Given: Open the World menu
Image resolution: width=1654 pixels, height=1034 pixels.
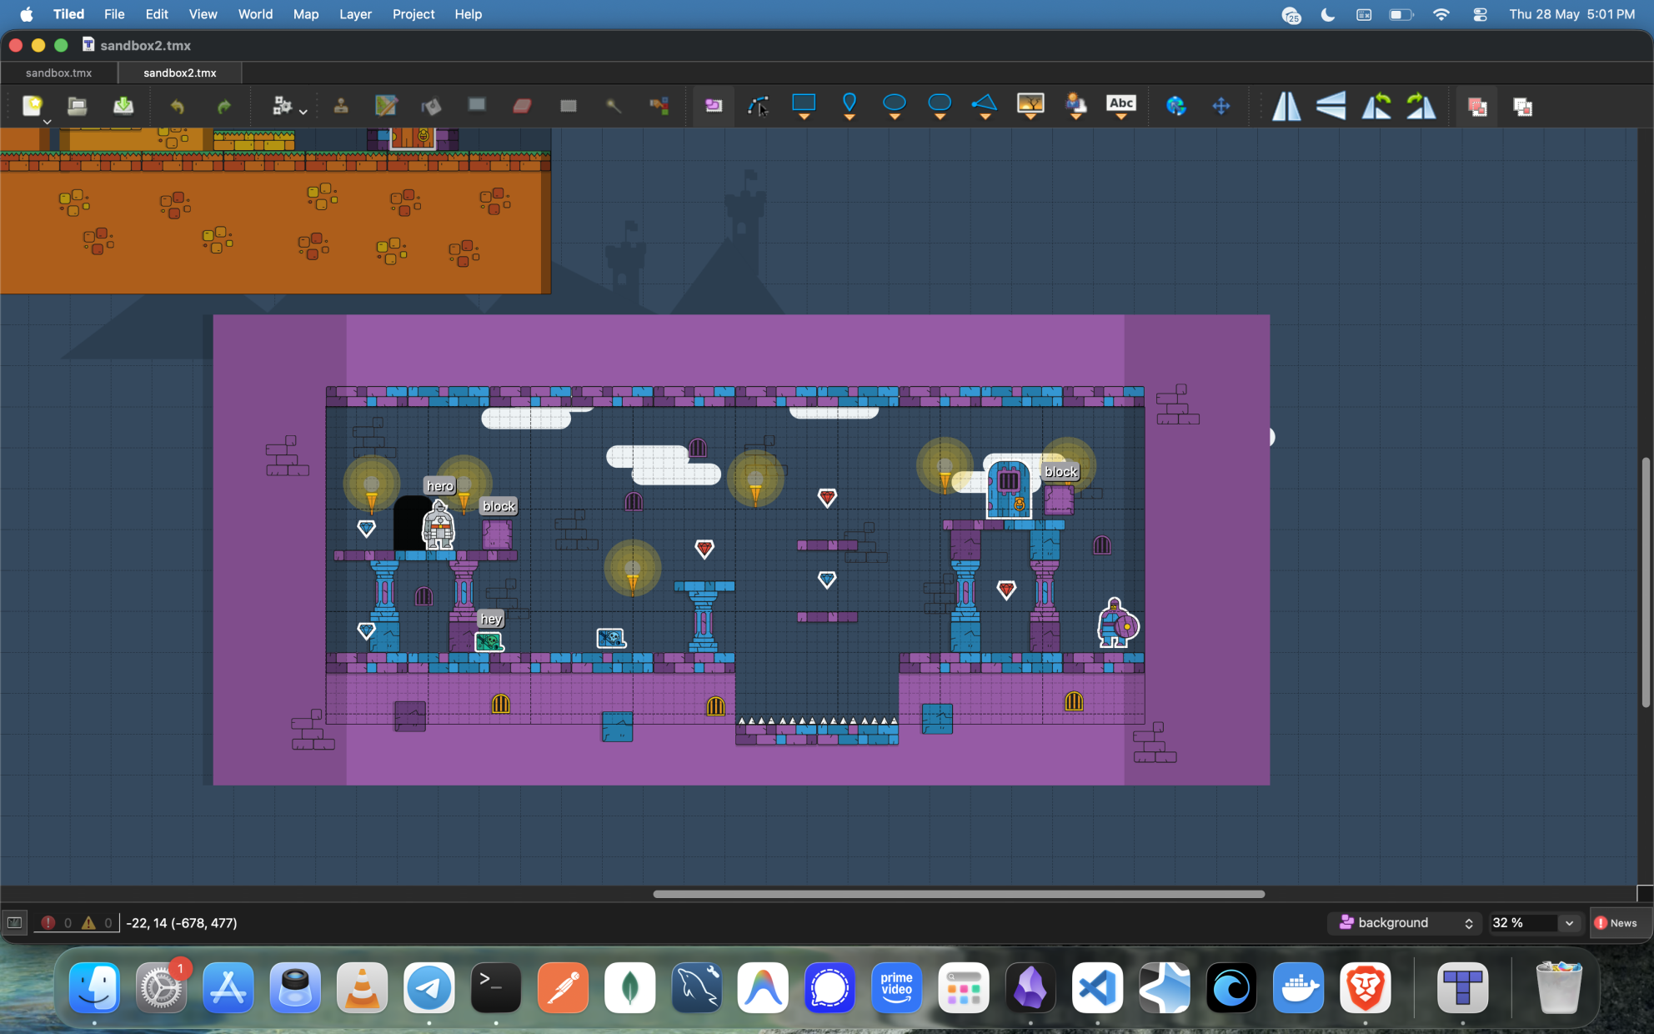Looking at the screenshot, I should point(255,14).
